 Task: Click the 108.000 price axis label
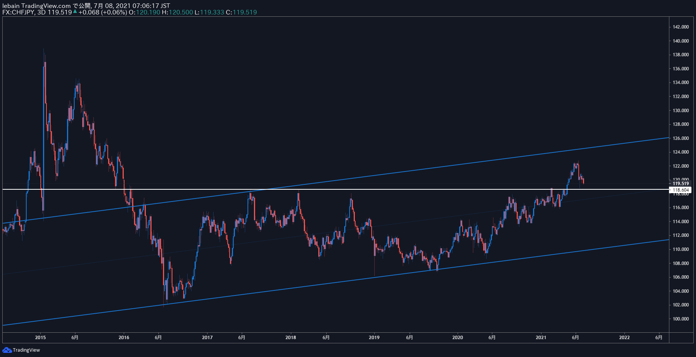681,263
